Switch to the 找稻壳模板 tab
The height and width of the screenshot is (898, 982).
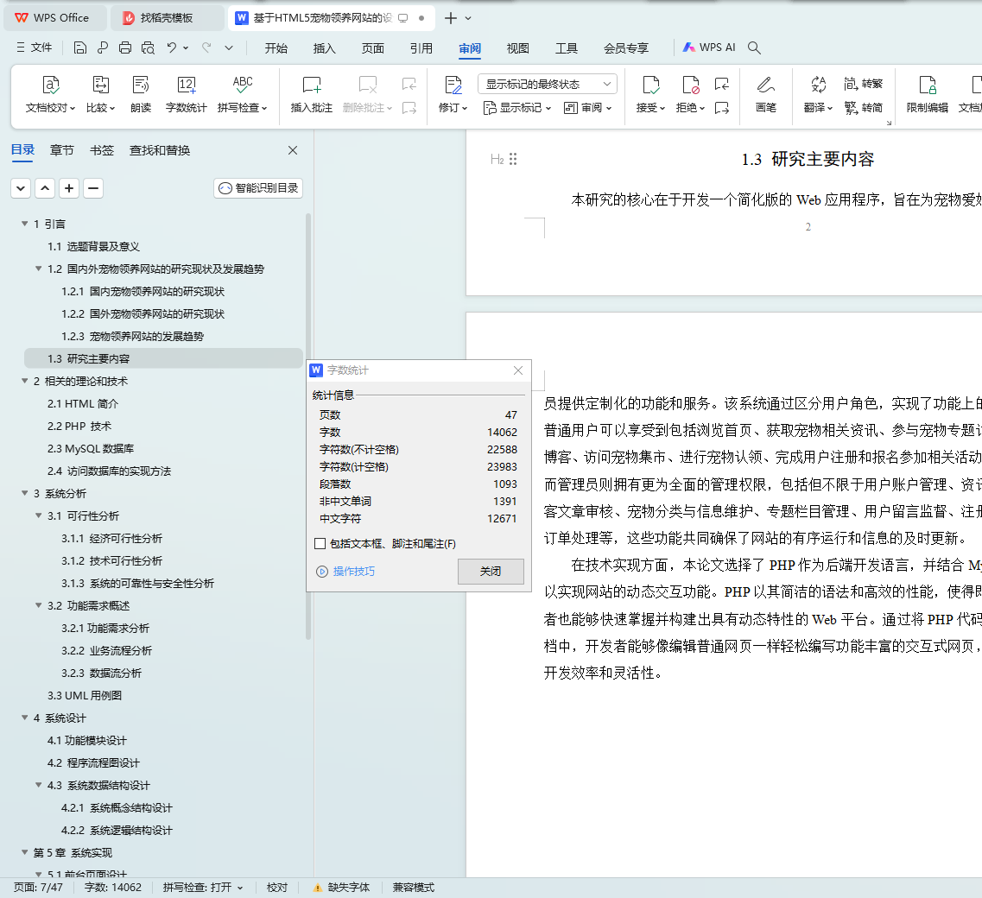168,18
